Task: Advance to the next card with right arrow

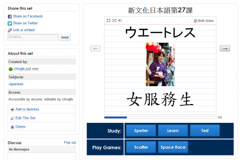Action: pos(225,48)
